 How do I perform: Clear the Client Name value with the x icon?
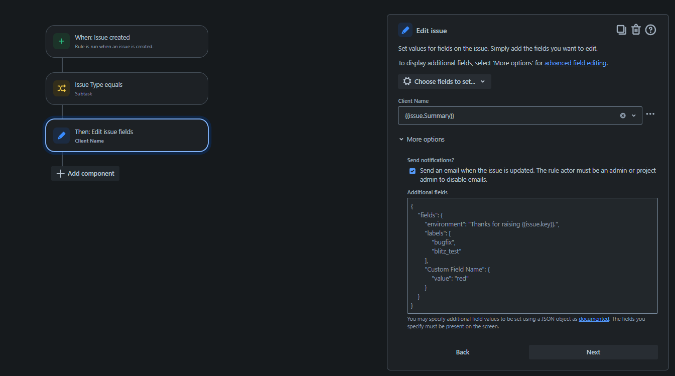coord(622,115)
